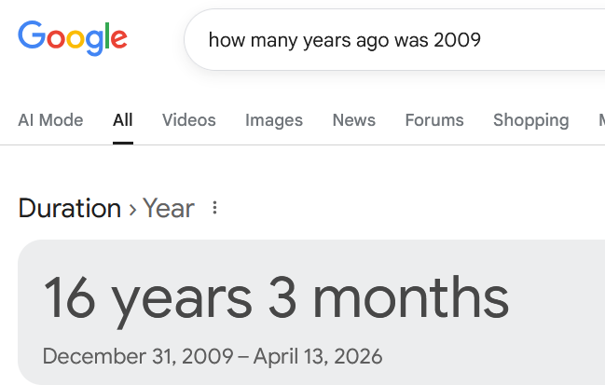Click the word "2009" in the search query
Image resolution: width=605 pixels, height=385 pixels.
(457, 40)
